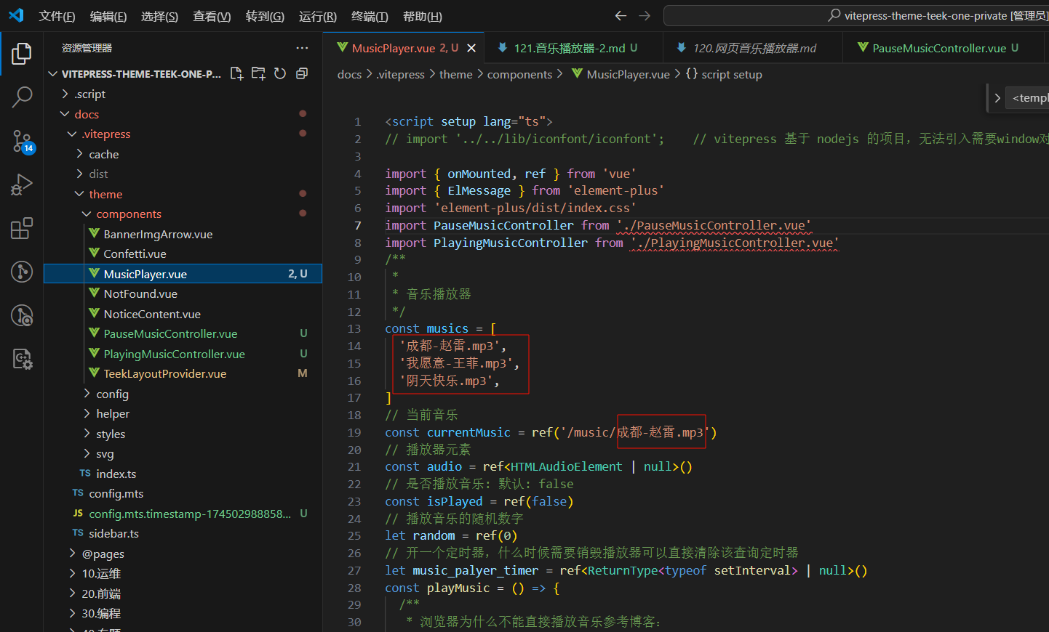Click the 'docs' breadcrumb segment
1049x632 pixels.
(x=349, y=74)
